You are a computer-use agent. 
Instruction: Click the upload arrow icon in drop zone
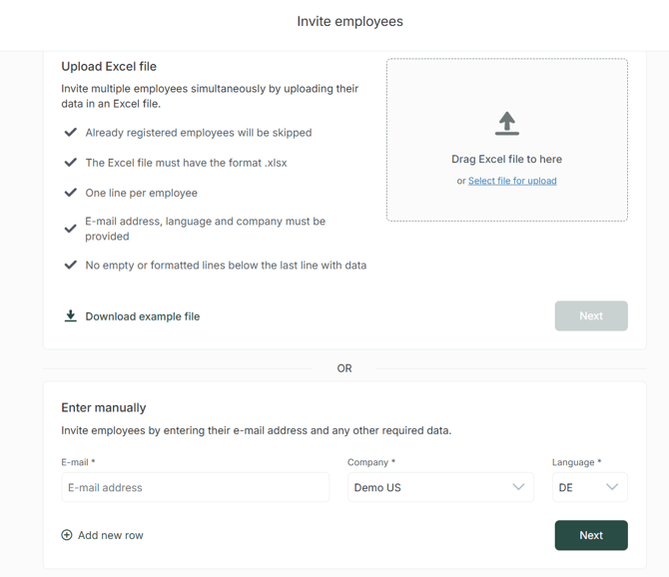coord(507,124)
